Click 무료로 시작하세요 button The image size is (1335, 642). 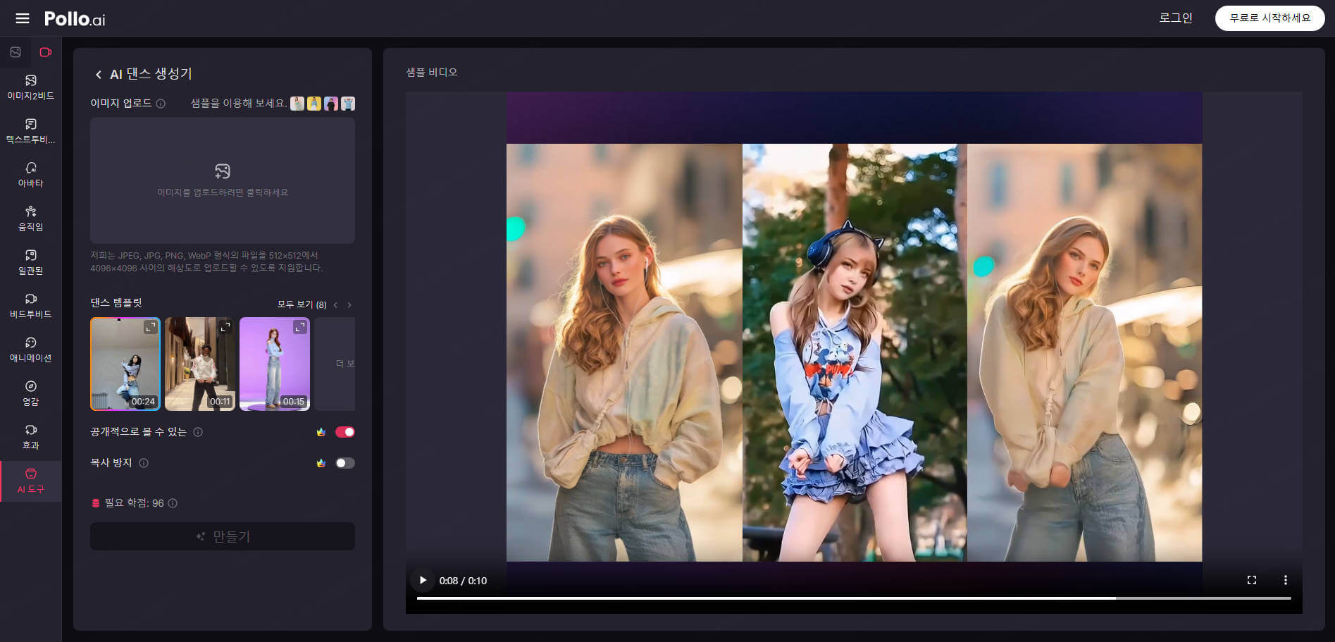point(1270,18)
